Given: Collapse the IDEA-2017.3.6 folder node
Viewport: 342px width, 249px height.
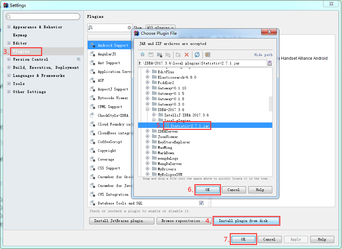Looking at the screenshot, I should [148, 109].
